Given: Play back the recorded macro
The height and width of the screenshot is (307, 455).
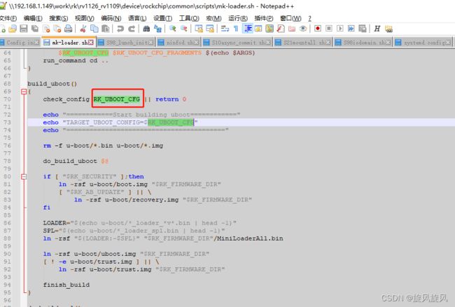Looking at the screenshot, I should click(340, 29).
